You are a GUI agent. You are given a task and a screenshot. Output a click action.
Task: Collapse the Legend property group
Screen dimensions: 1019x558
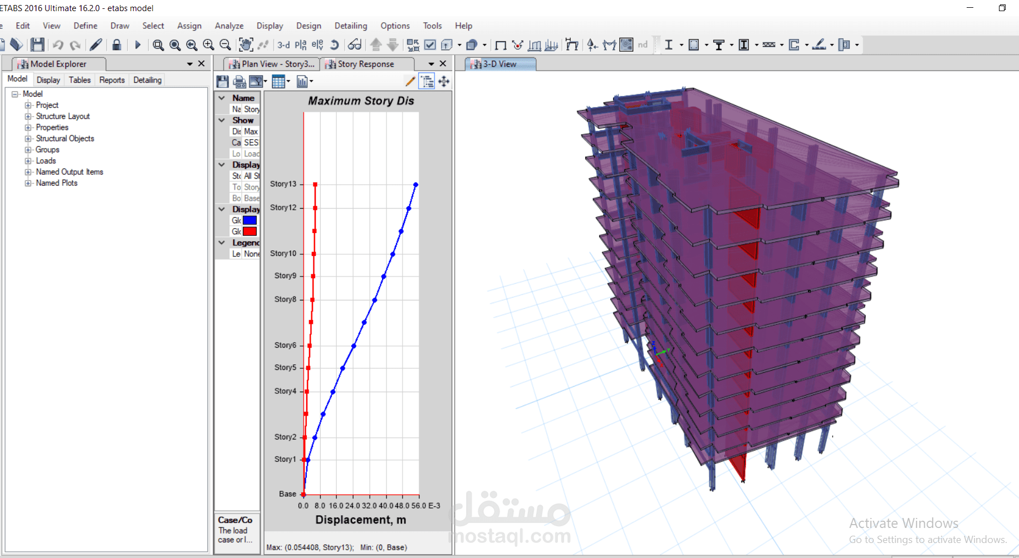click(222, 243)
